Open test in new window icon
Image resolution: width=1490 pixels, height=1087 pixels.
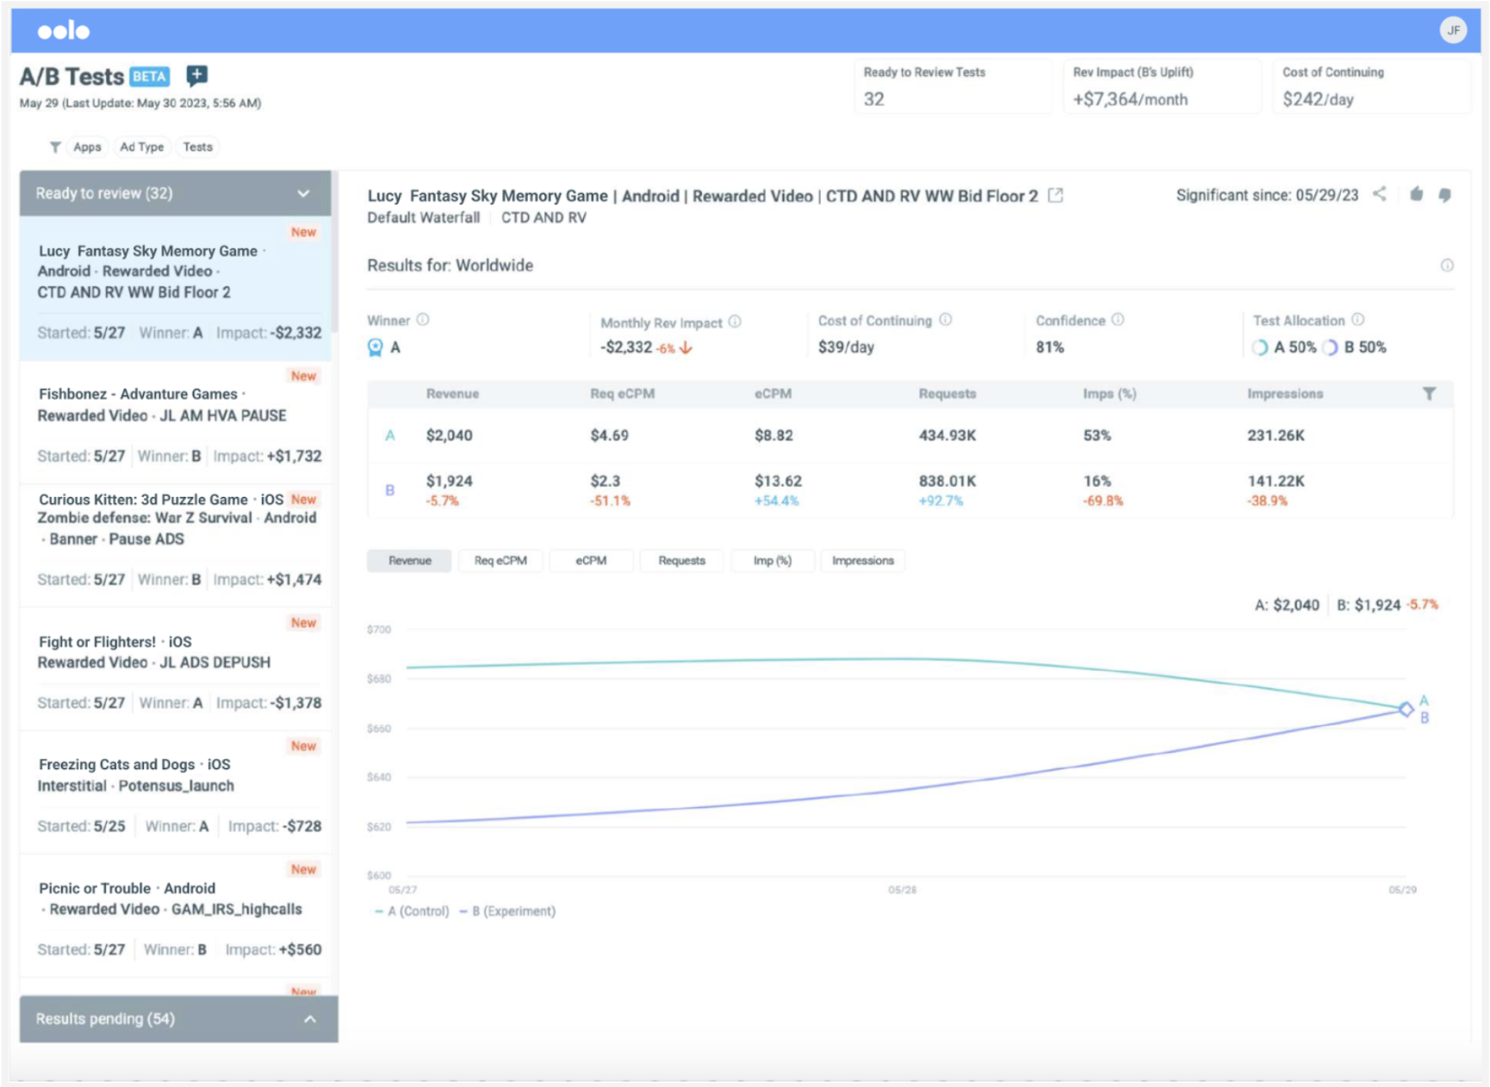[1055, 196]
